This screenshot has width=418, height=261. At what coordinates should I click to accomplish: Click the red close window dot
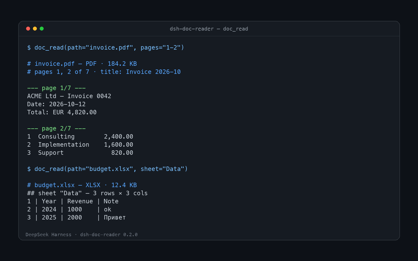pyautogui.click(x=28, y=29)
